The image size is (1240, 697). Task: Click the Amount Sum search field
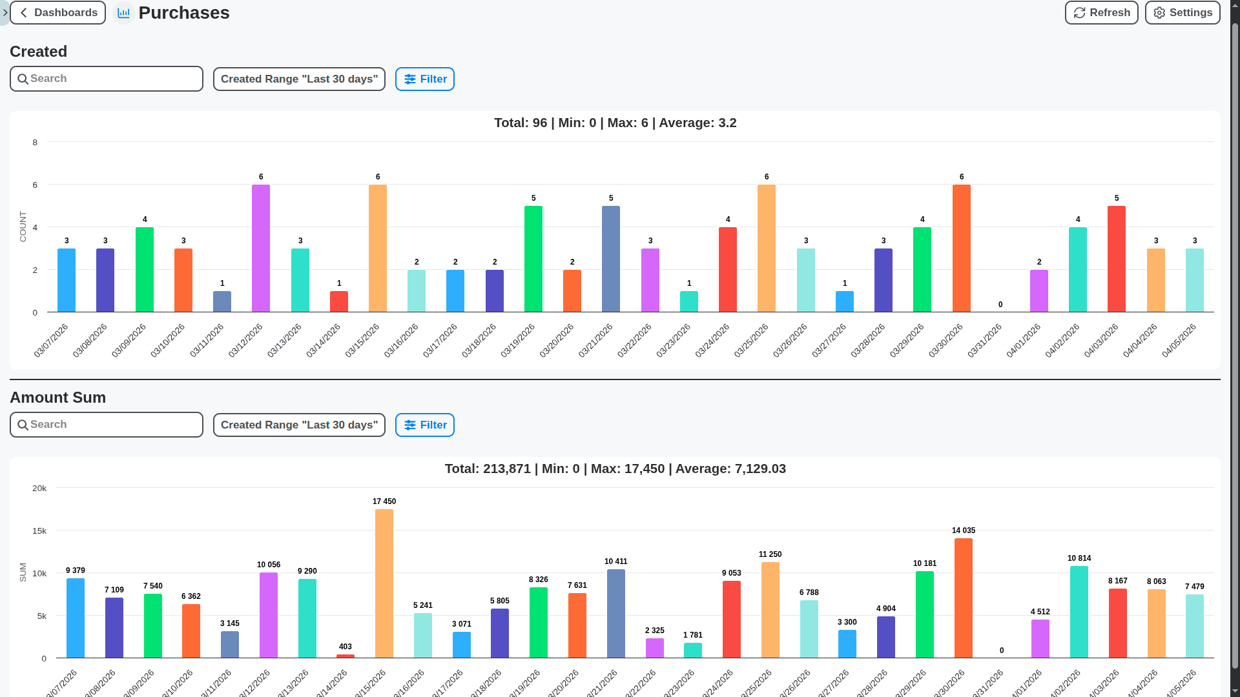106,425
